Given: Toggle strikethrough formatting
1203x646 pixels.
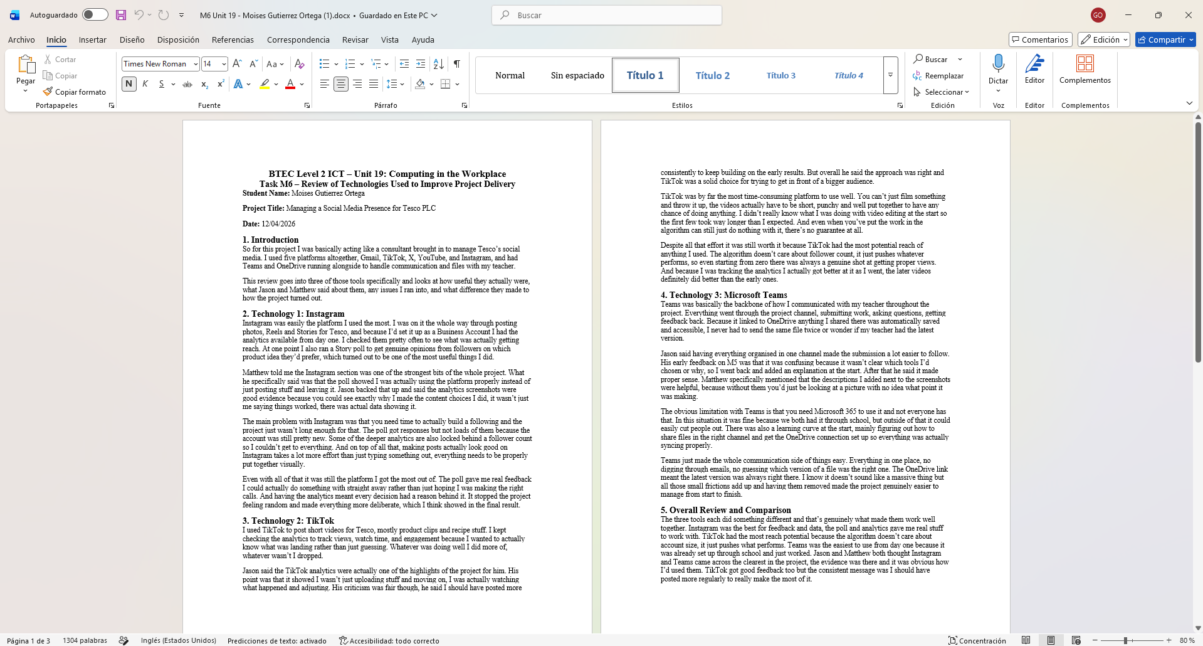Looking at the screenshot, I should (x=187, y=84).
